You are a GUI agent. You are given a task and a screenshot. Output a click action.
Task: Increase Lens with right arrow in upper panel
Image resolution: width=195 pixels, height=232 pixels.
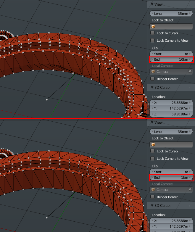pyautogui.click(x=190, y=14)
